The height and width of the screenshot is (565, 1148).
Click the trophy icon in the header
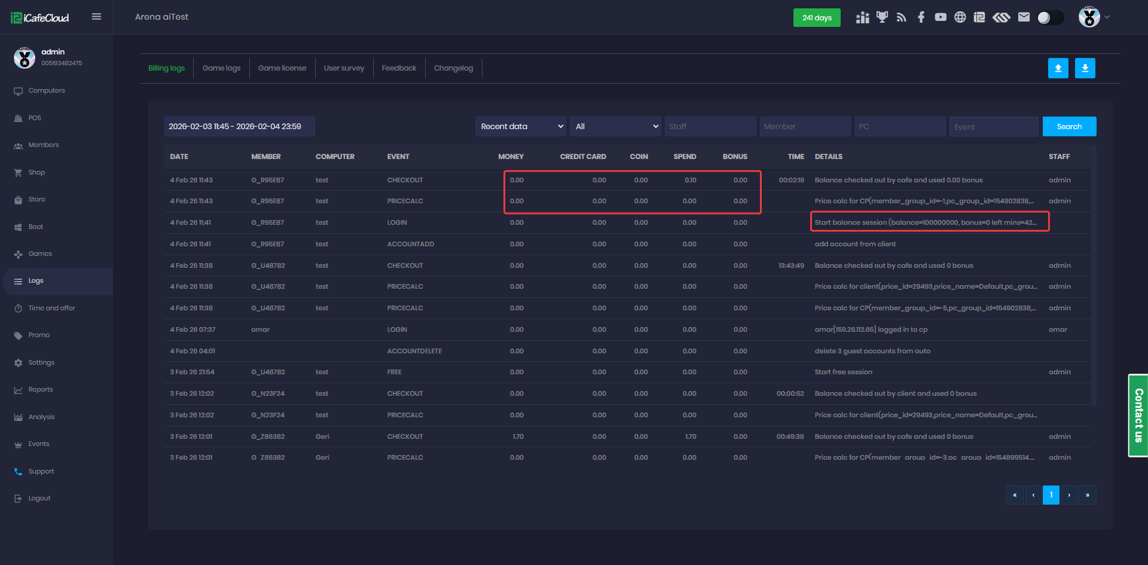tap(882, 17)
